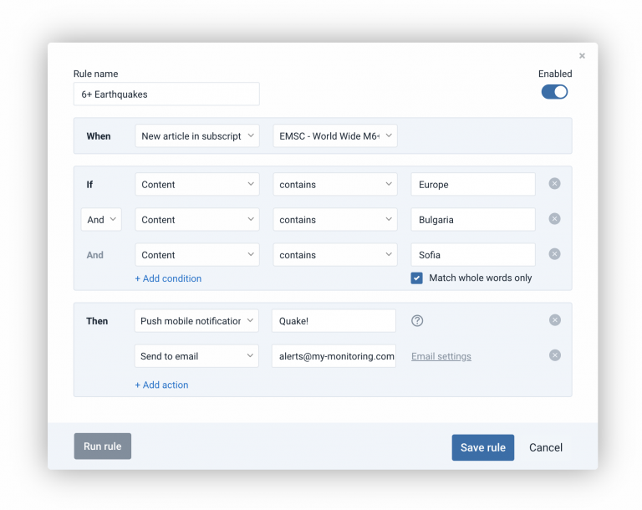The width and height of the screenshot is (642, 510).
Task: Open the Push mobile notification action dropdown
Action: (197, 321)
